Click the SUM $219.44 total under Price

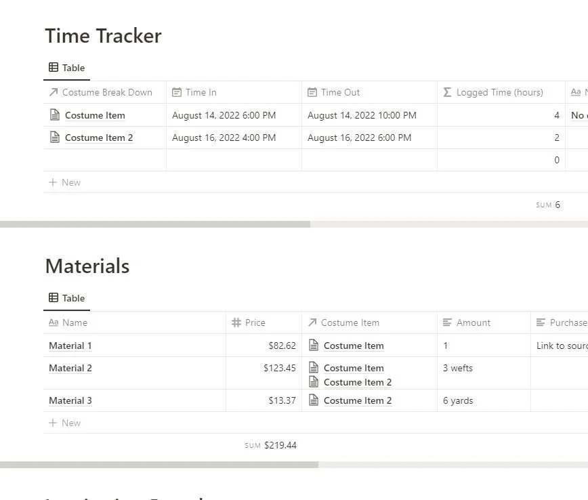tap(270, 445)
